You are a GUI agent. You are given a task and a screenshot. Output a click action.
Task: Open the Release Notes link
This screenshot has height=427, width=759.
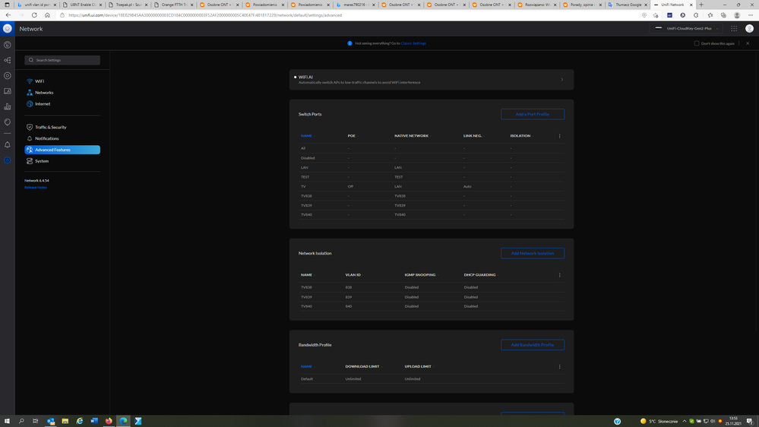point(36,187)
